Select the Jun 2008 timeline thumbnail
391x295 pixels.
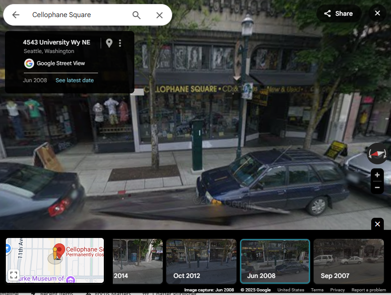[275, 261]
